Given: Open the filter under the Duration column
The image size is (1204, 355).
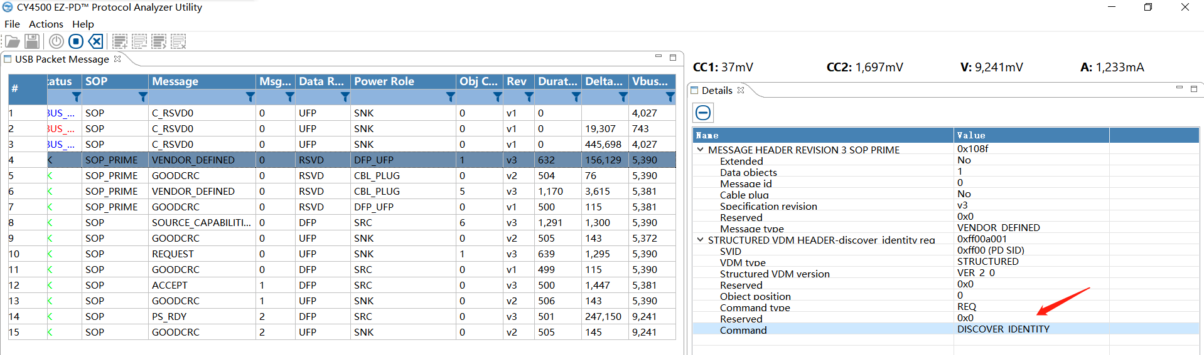Looking at the screenshot, I should (576, 97).
